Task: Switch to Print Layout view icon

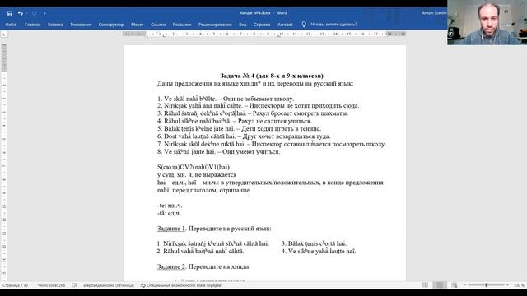Action: coord(440,285)
